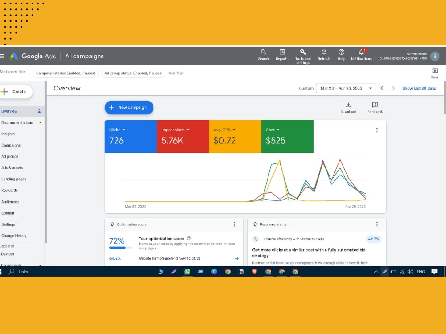The height and width of the screenshot is (334, 446).
Task: Edit Campaign status filter chip
Action: click(x=66, y=73)
